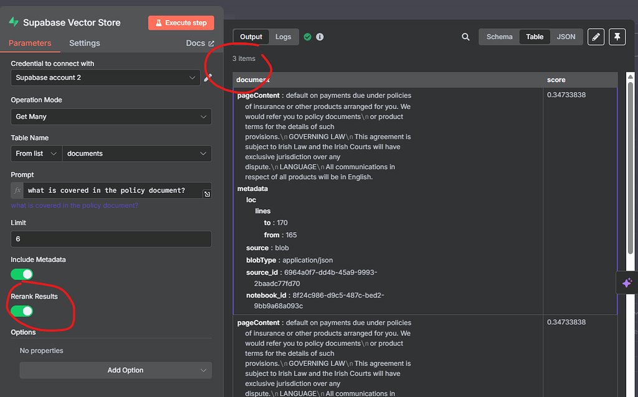This screenshot has height=397, width=638.
Task: Open the Operation Mode dropdown
Action: click(x=111, y=116)
